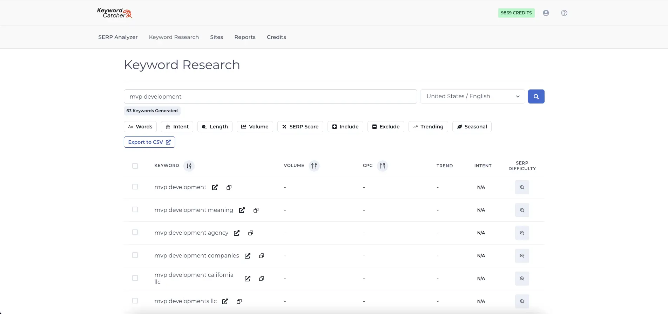The image size is (668, 314).
Task: Go to Sites tab
Action: 217,37
